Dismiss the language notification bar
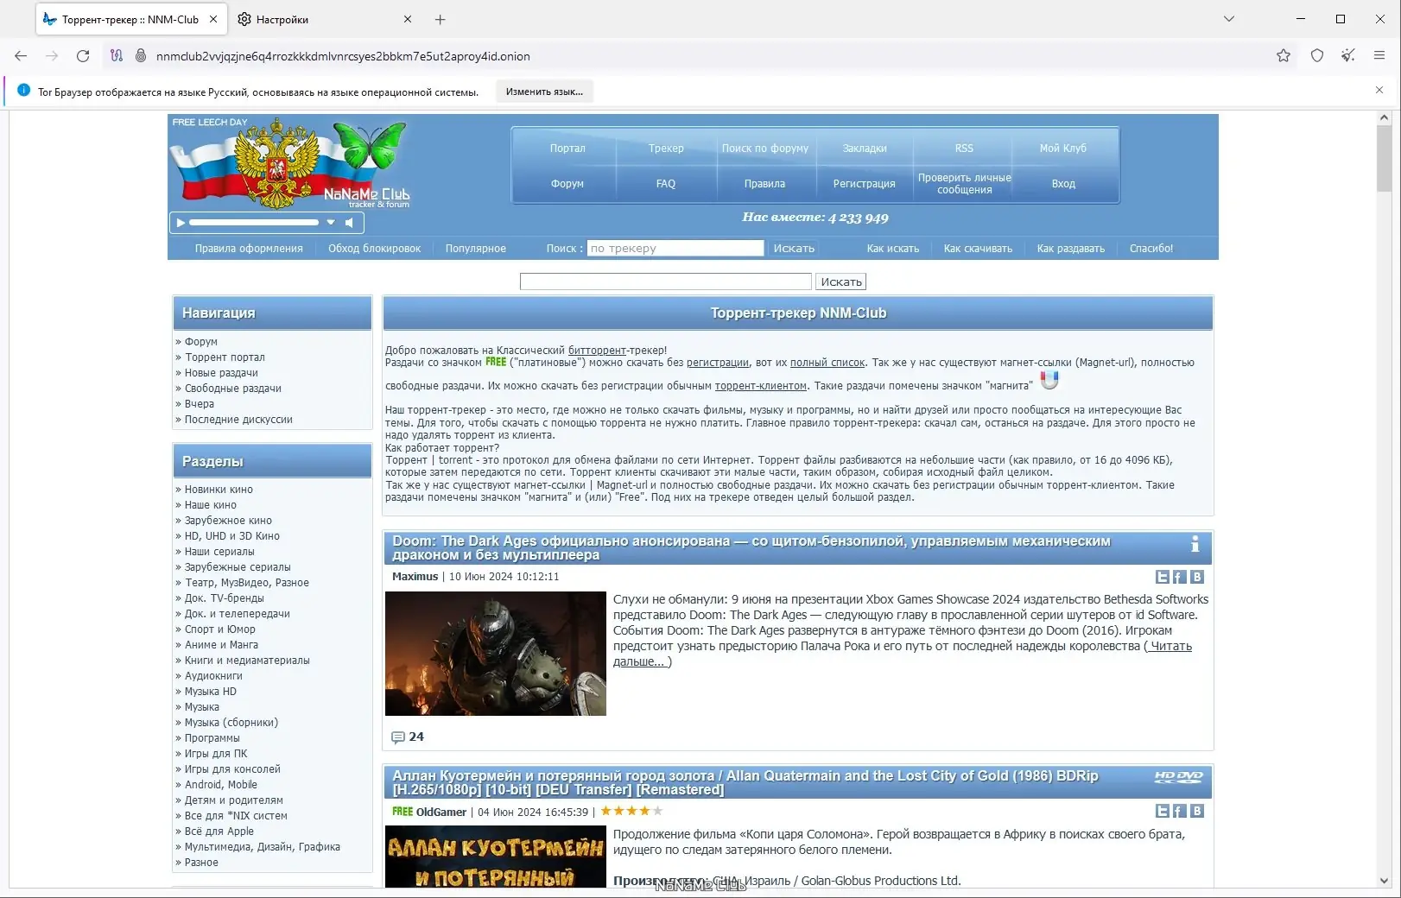The image size is (1401, 898). click(1379, 90)
